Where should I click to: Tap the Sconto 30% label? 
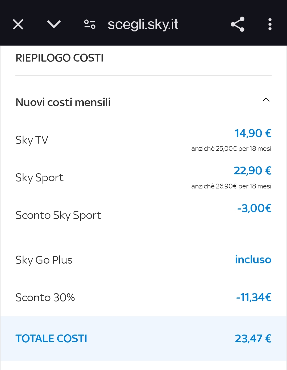click(x=45, y=297)
